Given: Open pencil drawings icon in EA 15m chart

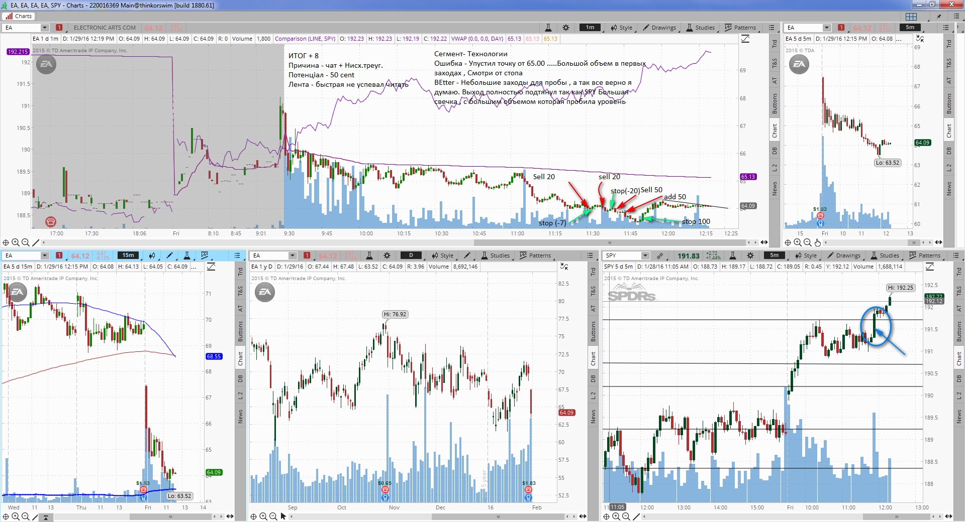Looking at the screenshot, I should (x=170, y=255).
